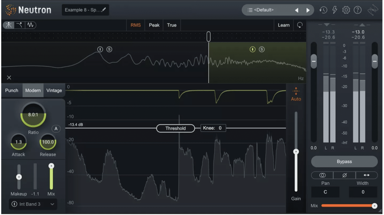Solo the left band
384x215 pixels.
109,49
